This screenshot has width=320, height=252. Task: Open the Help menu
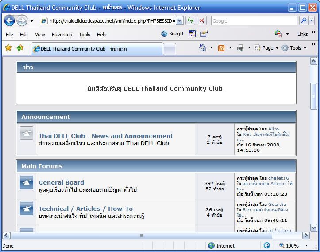102,35
